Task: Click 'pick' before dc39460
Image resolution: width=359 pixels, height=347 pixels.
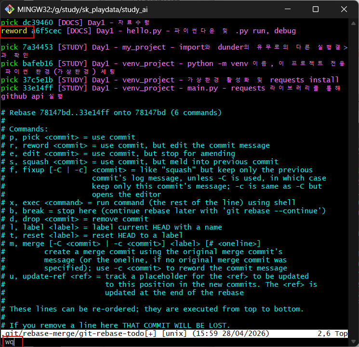Action: (10, 23)
